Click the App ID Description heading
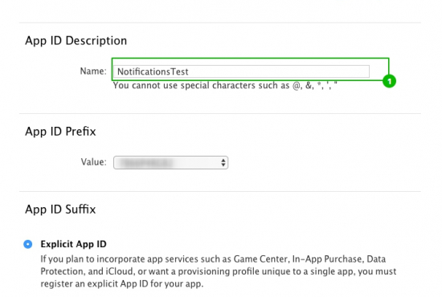This screenshot has width=442, height=297. pyautogui.click(x=76, y=41)
